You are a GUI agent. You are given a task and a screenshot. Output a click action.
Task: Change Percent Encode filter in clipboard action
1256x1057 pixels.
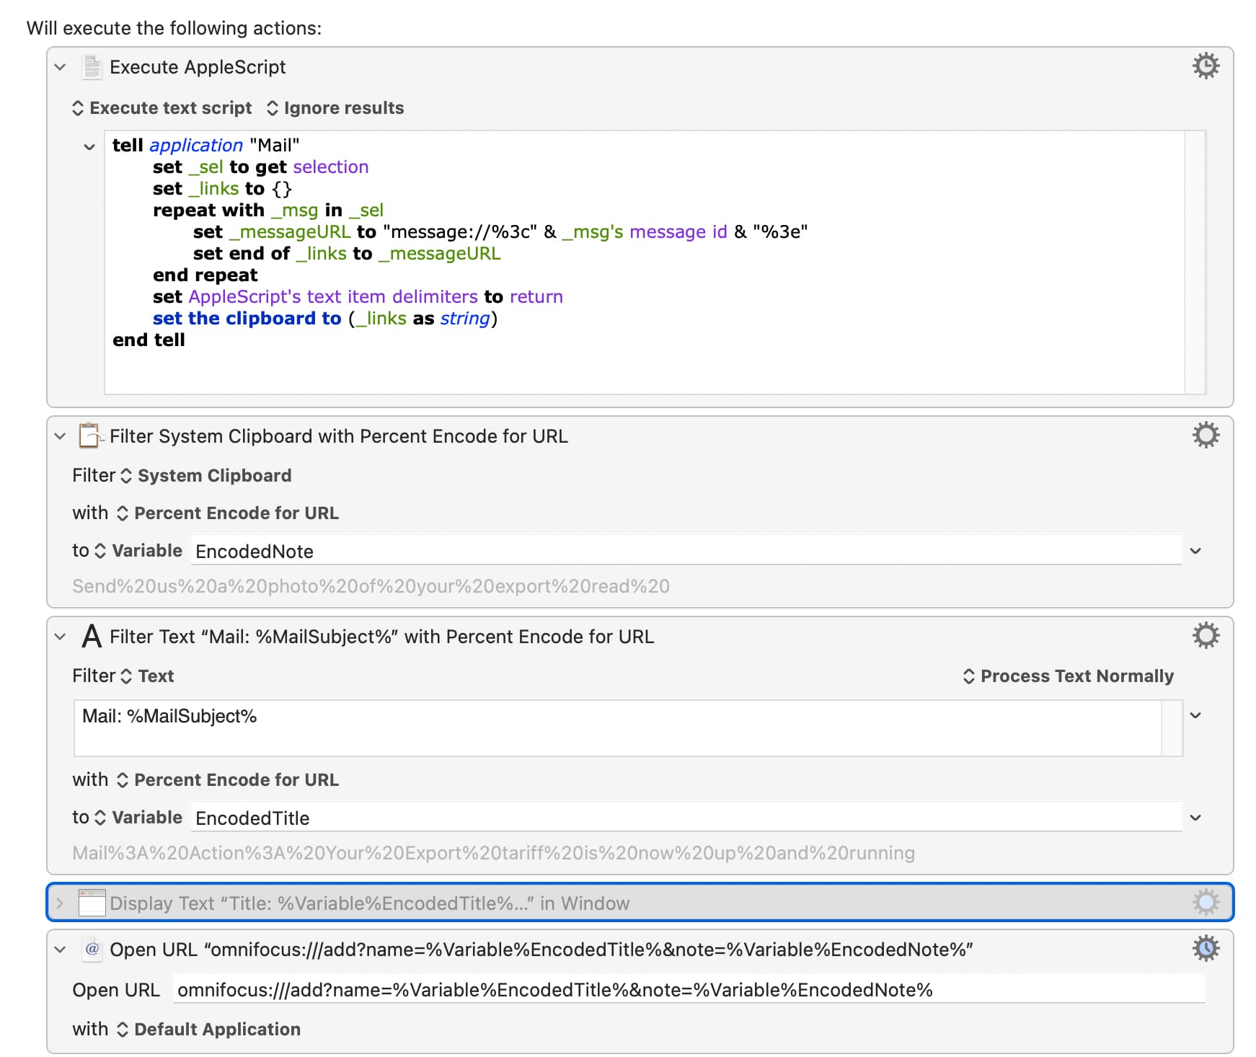[228, 513]
